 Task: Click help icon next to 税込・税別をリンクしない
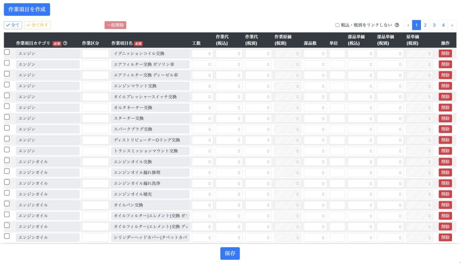coord(397,25)
